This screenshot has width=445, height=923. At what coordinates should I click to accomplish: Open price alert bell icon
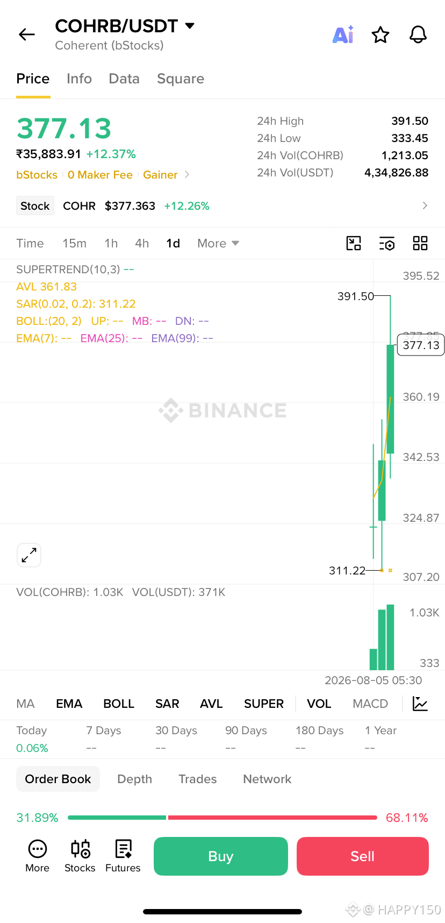point(418,35)
